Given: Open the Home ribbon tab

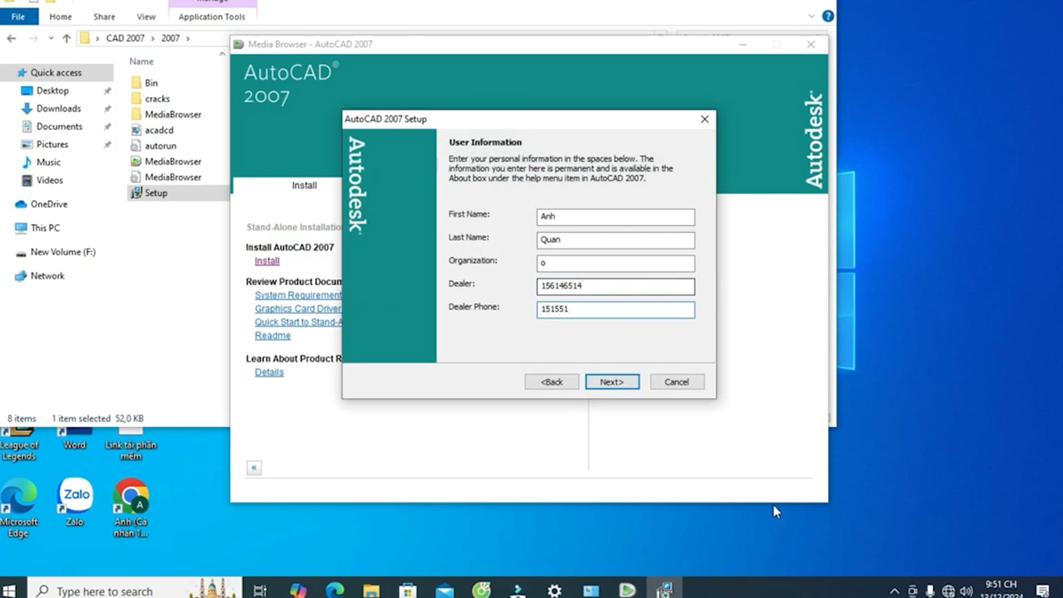Looking at the screenshot, I should click(60, 17).
